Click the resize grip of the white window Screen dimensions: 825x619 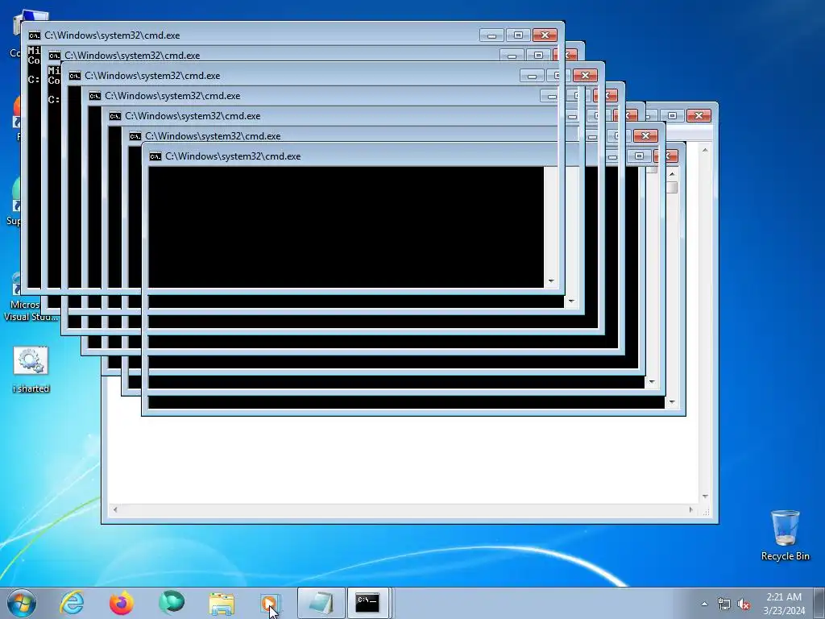pyautogui.click(x=706, y=510)
